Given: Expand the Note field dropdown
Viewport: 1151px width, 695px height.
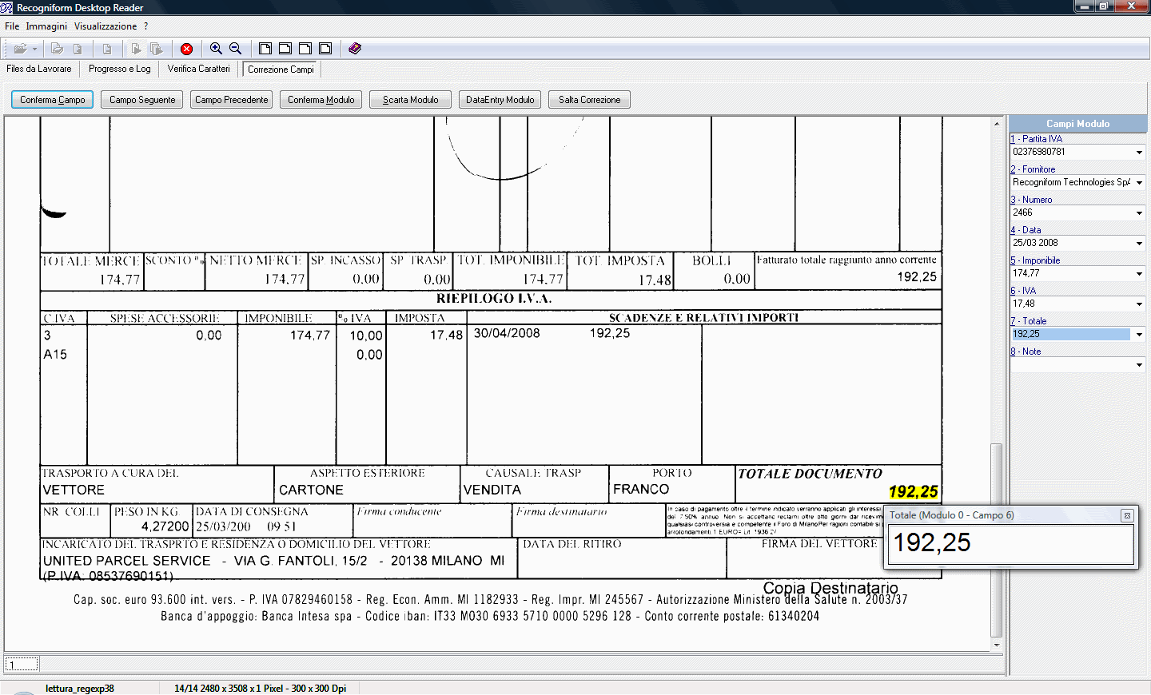Looking at the screenshot, I should pos(1139,364).
